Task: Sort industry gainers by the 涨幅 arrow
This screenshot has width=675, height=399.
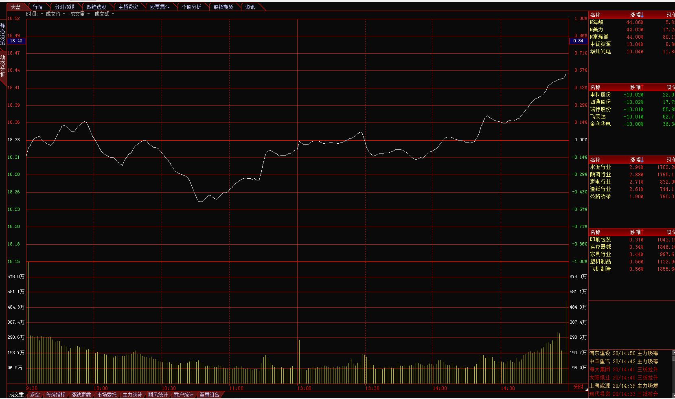Action: click(642, 160)
